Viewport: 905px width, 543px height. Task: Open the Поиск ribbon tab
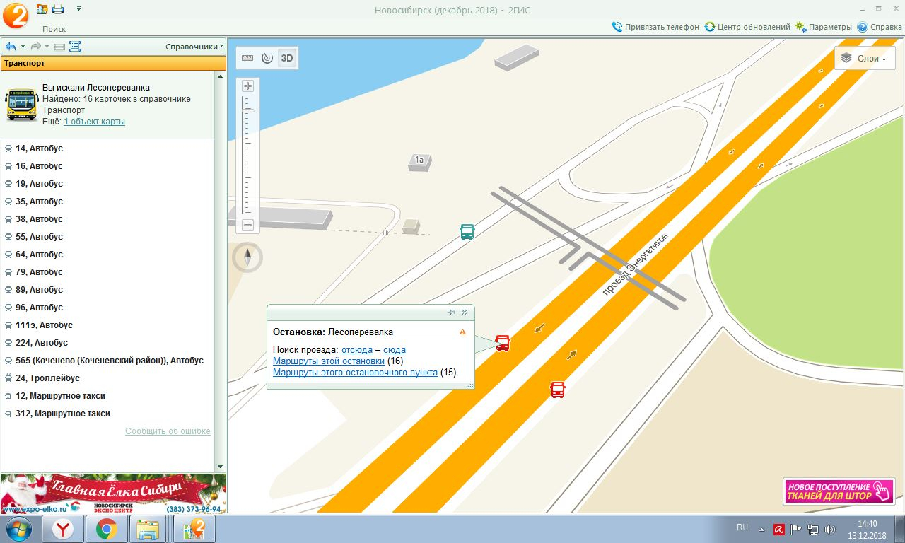[x=54, y=29]
